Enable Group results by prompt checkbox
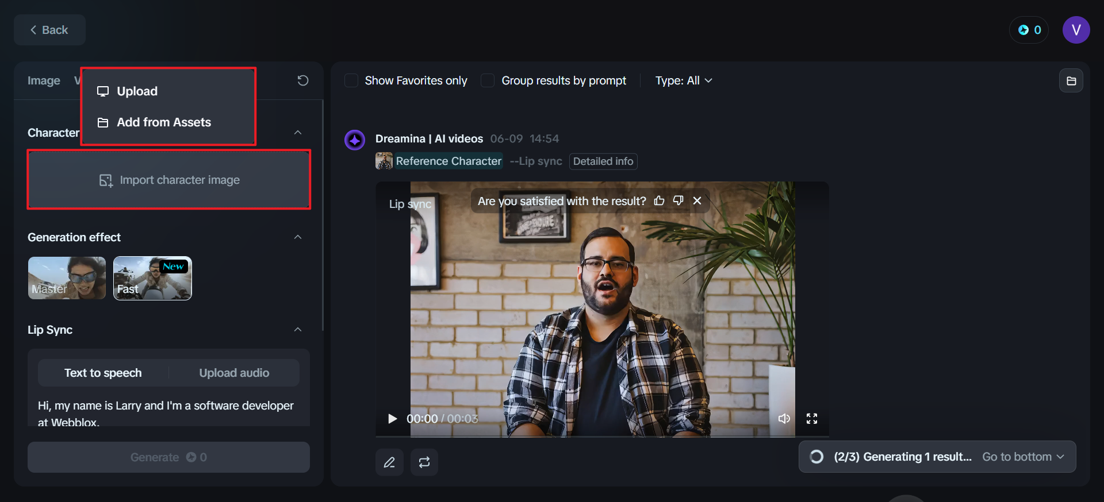1104x502 pixels. (x=488, y=80)
